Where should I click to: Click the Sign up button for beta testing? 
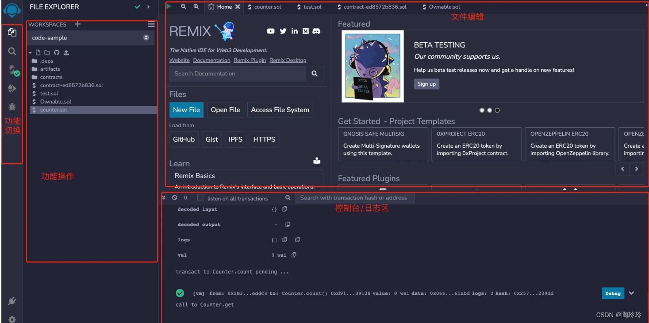point(426,84)
